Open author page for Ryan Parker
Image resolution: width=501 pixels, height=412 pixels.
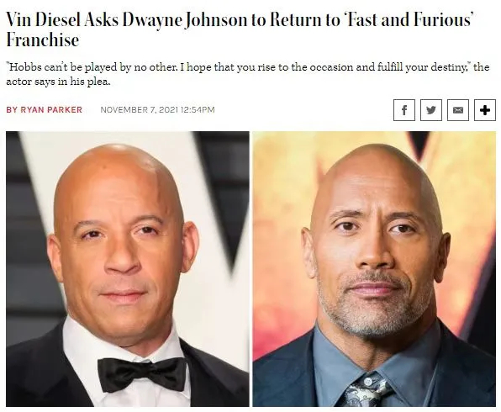click(51, 109)
